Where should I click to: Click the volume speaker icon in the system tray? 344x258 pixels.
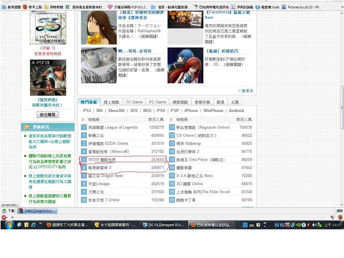[x=314, y=225]
